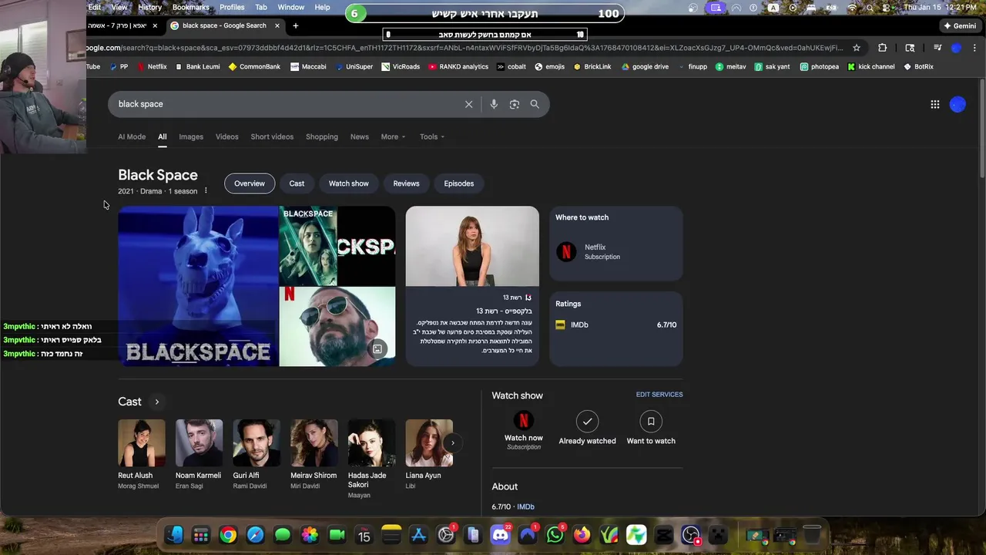986x555 pixels.
Task: Open the Chrome three-dot menu
Action: tap(974, 48)
